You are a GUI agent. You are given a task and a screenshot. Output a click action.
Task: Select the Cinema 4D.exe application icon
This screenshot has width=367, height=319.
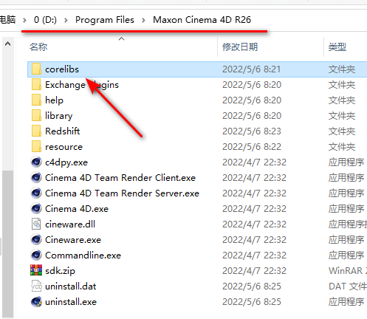(x=36, y=209)
